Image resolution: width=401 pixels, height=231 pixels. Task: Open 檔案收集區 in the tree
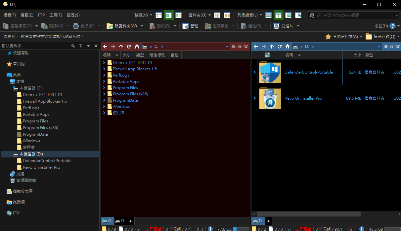coord(22,191)
